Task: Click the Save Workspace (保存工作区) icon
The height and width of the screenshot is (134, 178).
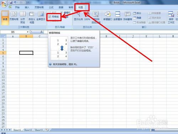Action: pyautogui.click(x=171, y=17)
